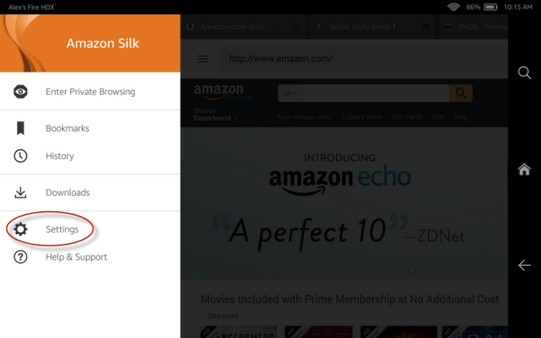This screenshot has height=338, width=541.
Task: Click the orange Amazon search button
Action: 461,94
